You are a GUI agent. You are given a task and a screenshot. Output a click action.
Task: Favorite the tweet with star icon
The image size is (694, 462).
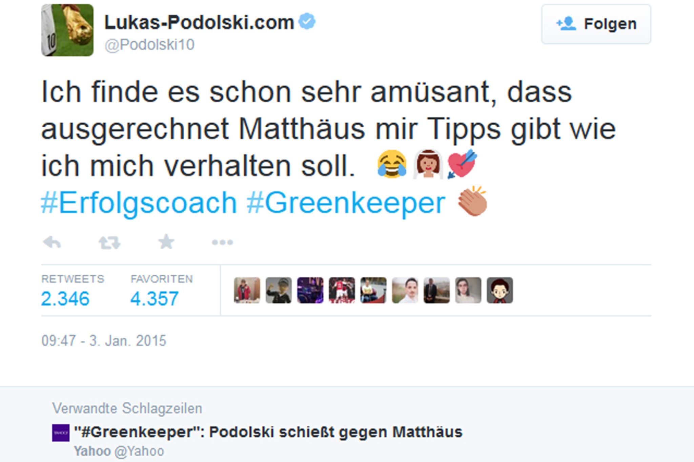166,242
